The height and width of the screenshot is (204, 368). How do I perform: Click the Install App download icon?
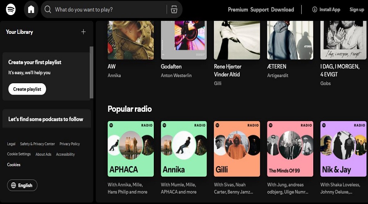314,9
